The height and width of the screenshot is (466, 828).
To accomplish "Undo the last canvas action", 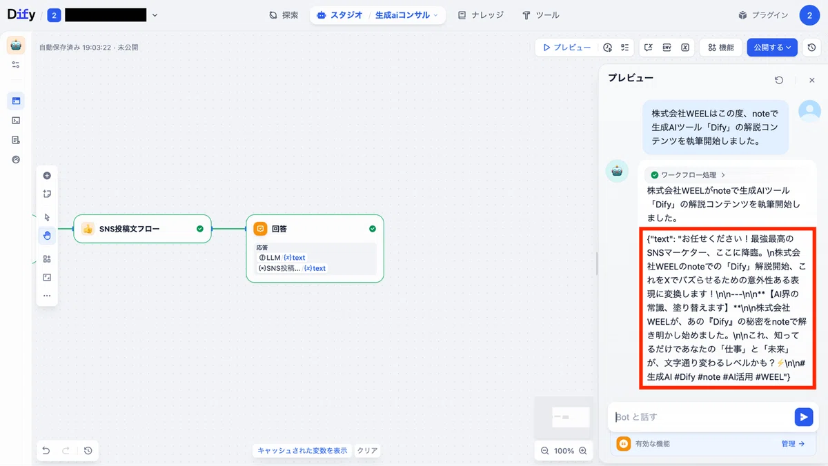I will pos(46,451).
